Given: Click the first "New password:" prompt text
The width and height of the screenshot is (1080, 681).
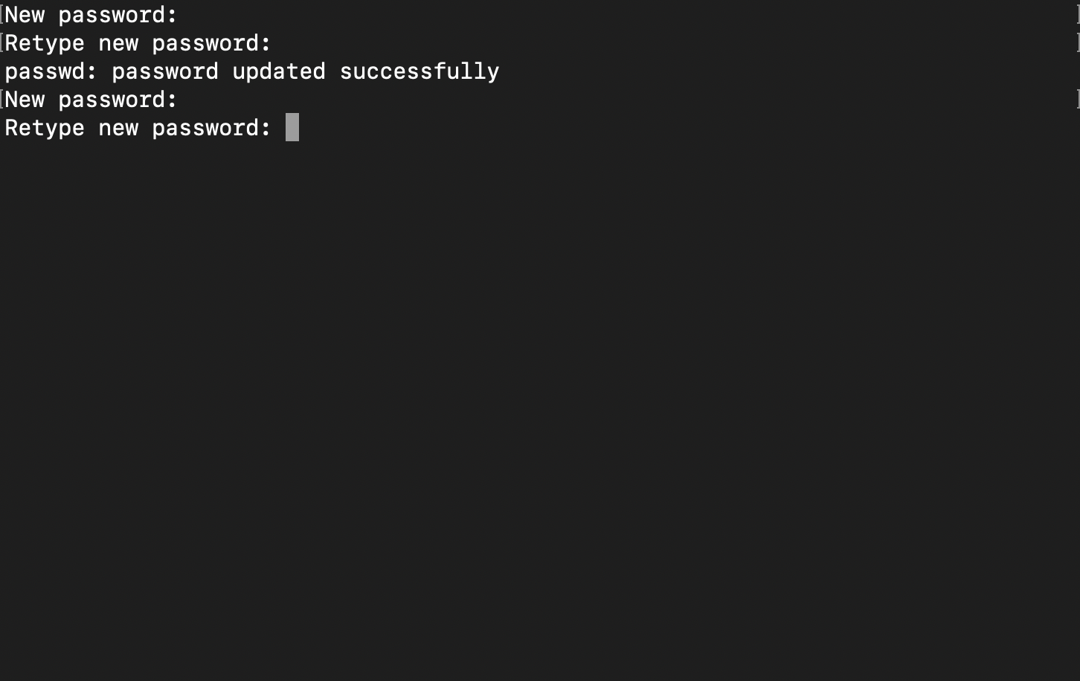Looking at the screenshot, I should coord(91,15).
